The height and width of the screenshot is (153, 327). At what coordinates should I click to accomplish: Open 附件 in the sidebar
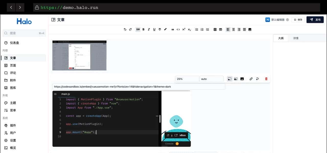[x=13, y=80]
